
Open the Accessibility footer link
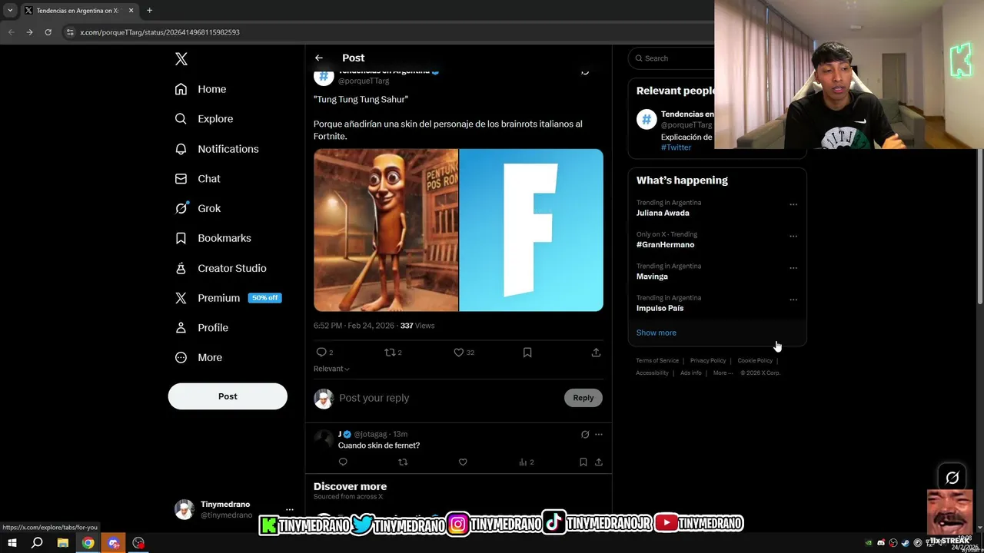pos(652,373)
